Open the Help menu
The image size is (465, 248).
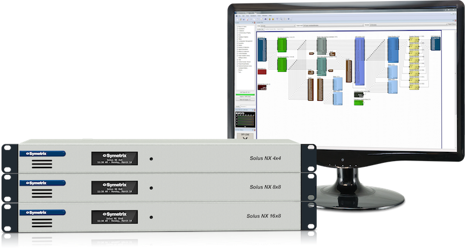(270, 16)
